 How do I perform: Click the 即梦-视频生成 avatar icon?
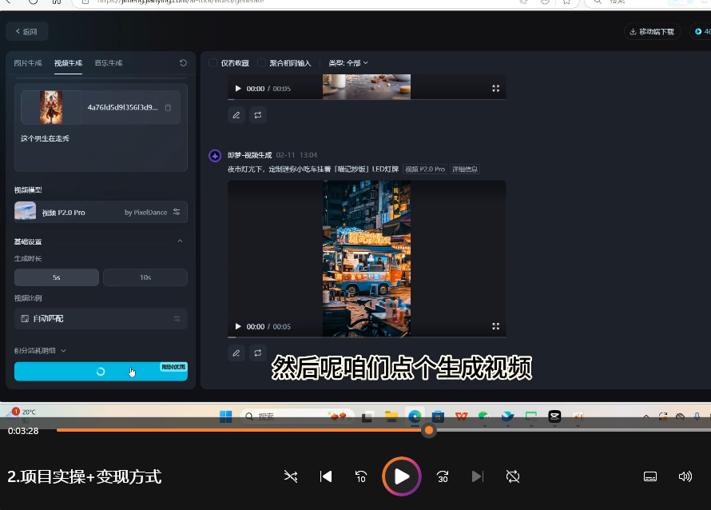click(x=215, y=156)
